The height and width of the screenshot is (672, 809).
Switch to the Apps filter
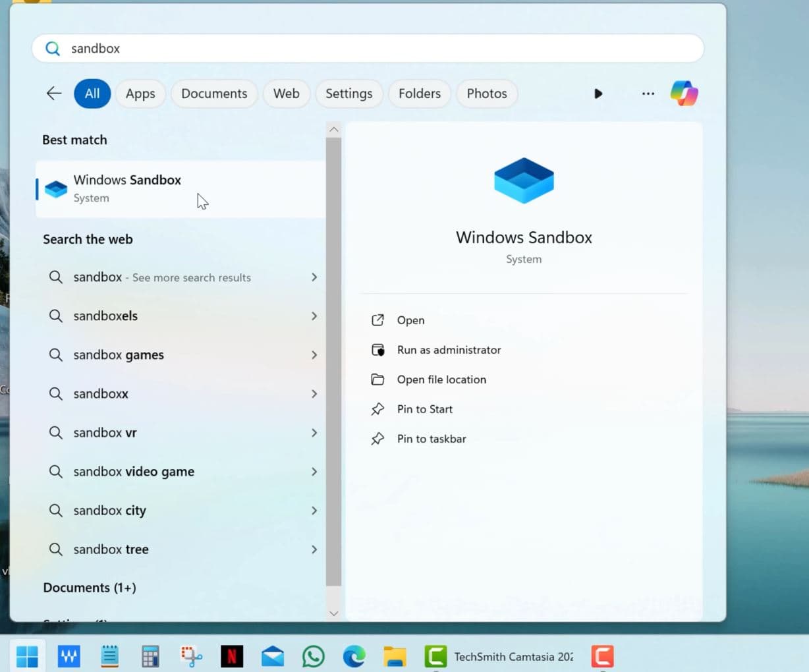point(140,94)
